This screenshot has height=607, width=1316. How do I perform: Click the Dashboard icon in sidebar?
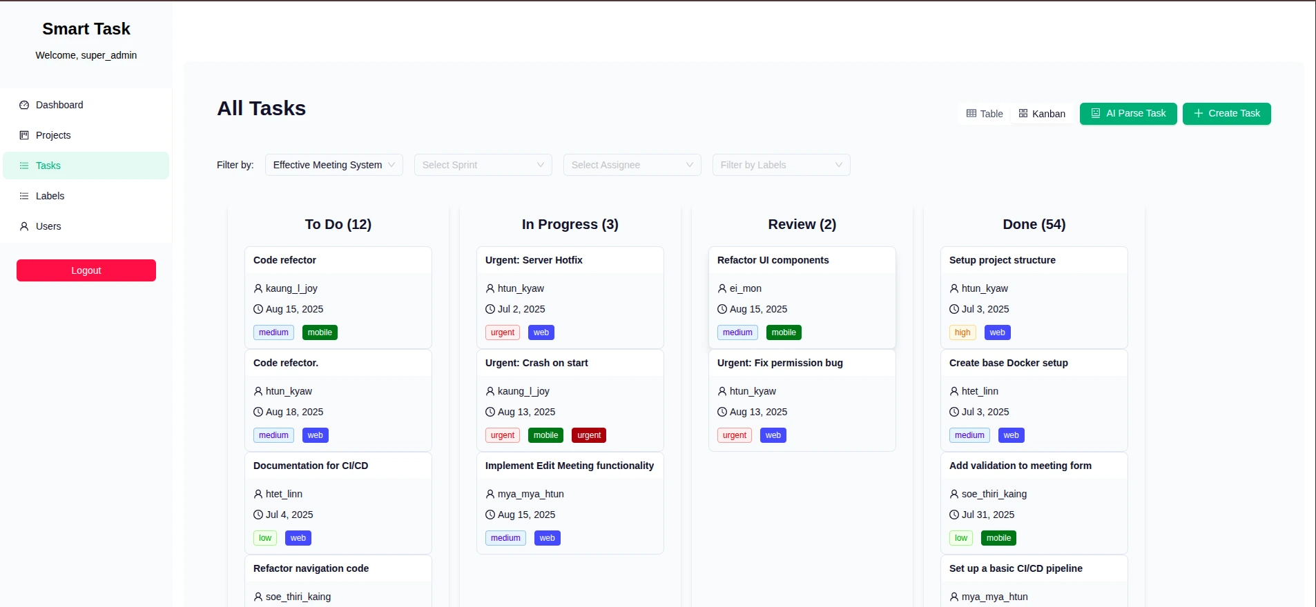click(x=24, y=105)
